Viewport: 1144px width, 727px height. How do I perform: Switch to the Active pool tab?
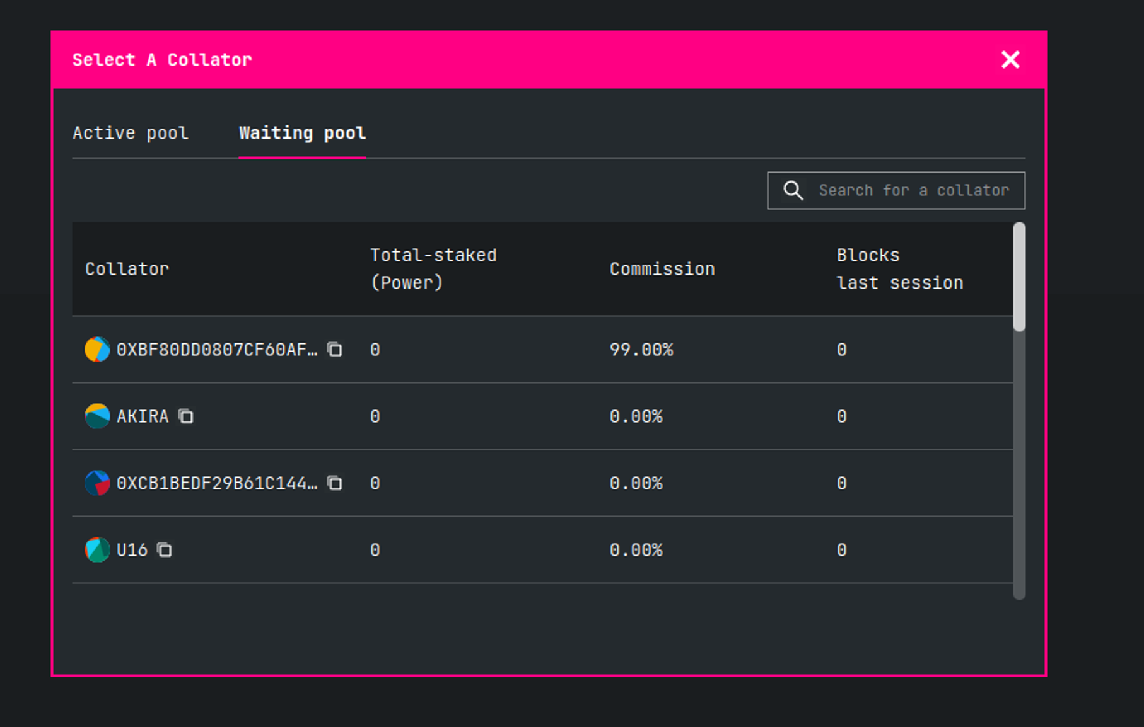click(x=131, y=133)
